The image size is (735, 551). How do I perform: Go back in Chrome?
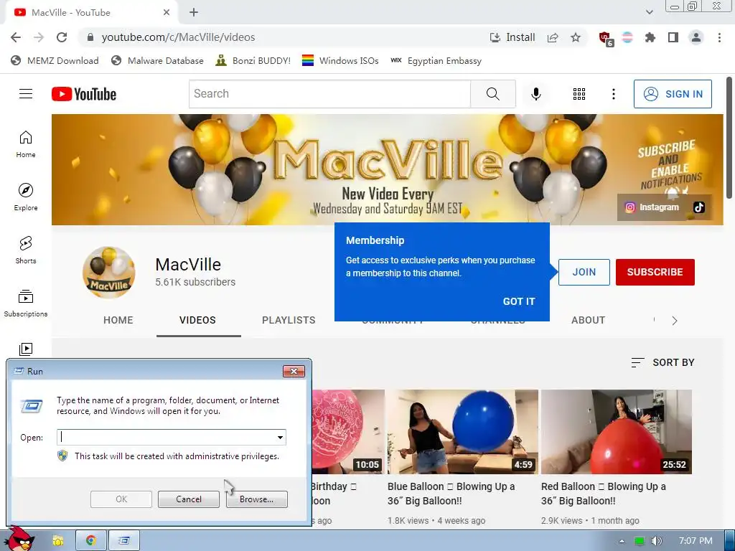click(x=16, y=37)
